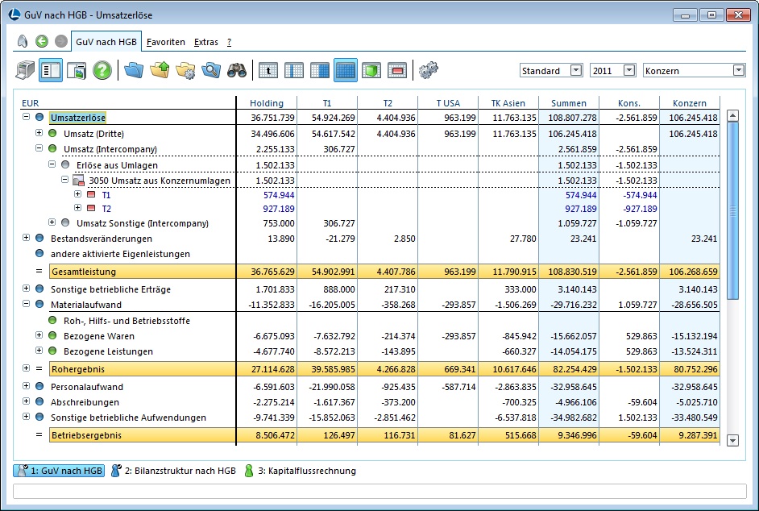The image size is (759, 511).
Task: Click the binoculars search icon
Action: 236,70
